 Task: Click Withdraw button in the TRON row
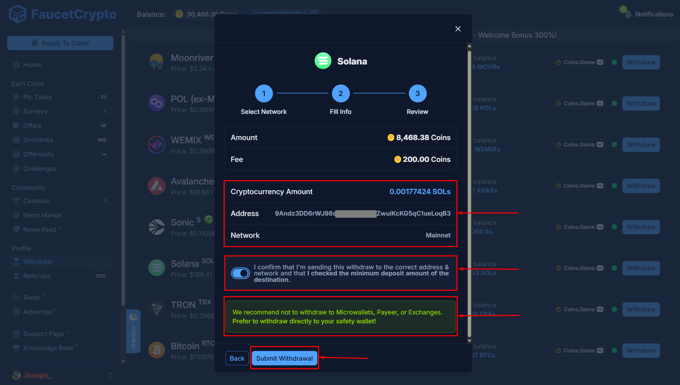tap(641, 309)
